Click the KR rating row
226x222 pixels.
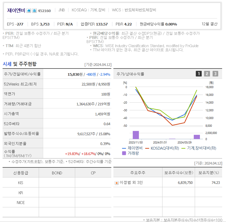(57, 193)
